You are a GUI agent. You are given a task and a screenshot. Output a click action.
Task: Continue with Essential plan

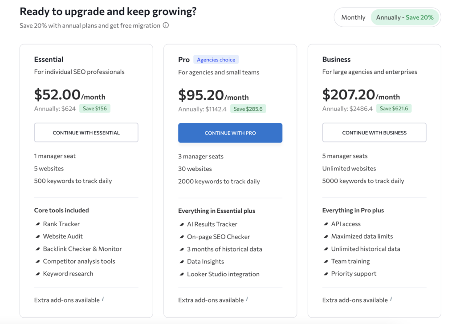[86, 133]
